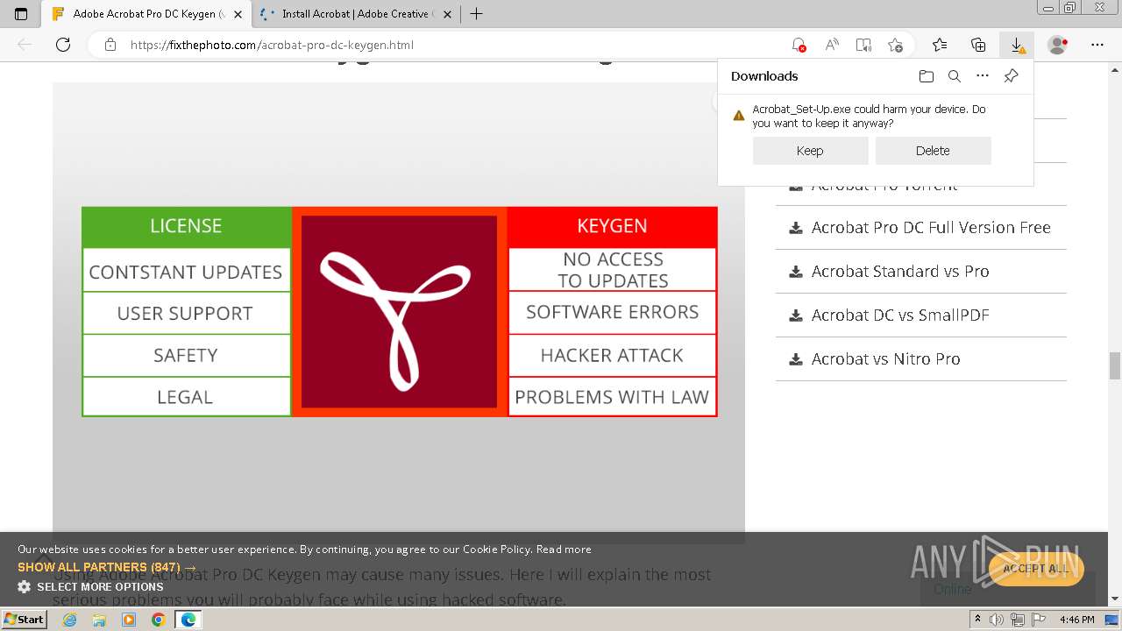1122x631 pixels.
Task: Open File Explorer from taskbar
Action: click(99, 620)
